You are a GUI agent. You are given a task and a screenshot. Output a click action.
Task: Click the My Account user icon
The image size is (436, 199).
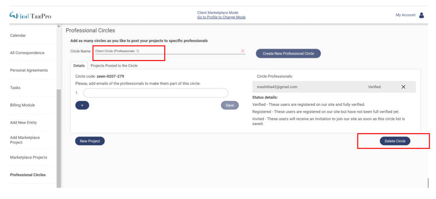pos(422,15)
